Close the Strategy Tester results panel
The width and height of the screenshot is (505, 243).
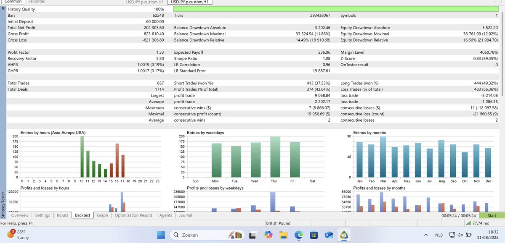(3, 9)
